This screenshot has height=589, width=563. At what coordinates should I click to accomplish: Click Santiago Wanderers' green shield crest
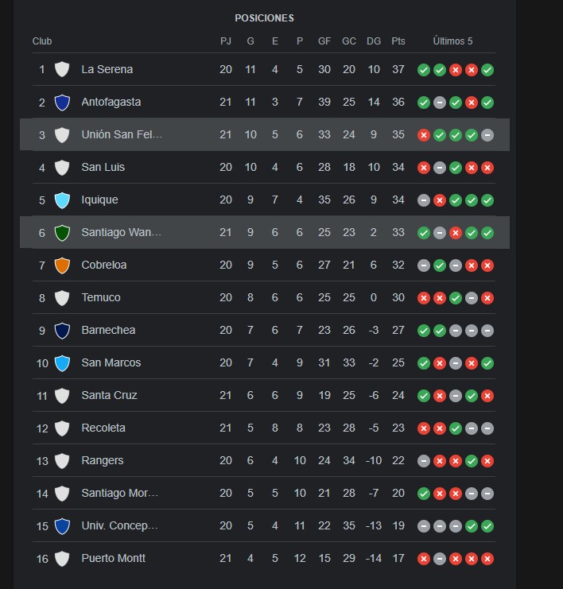[62, 233]
